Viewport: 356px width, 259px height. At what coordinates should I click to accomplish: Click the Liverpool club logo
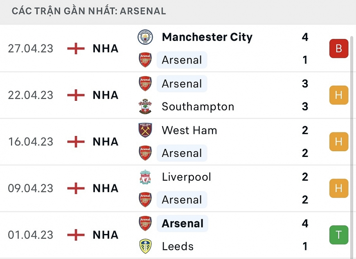(145, 177)
